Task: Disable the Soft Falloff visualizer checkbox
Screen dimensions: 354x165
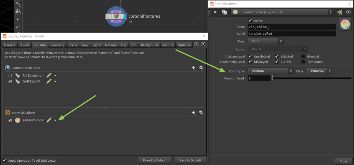Action: pyautogui.click(x=10, y=82)
